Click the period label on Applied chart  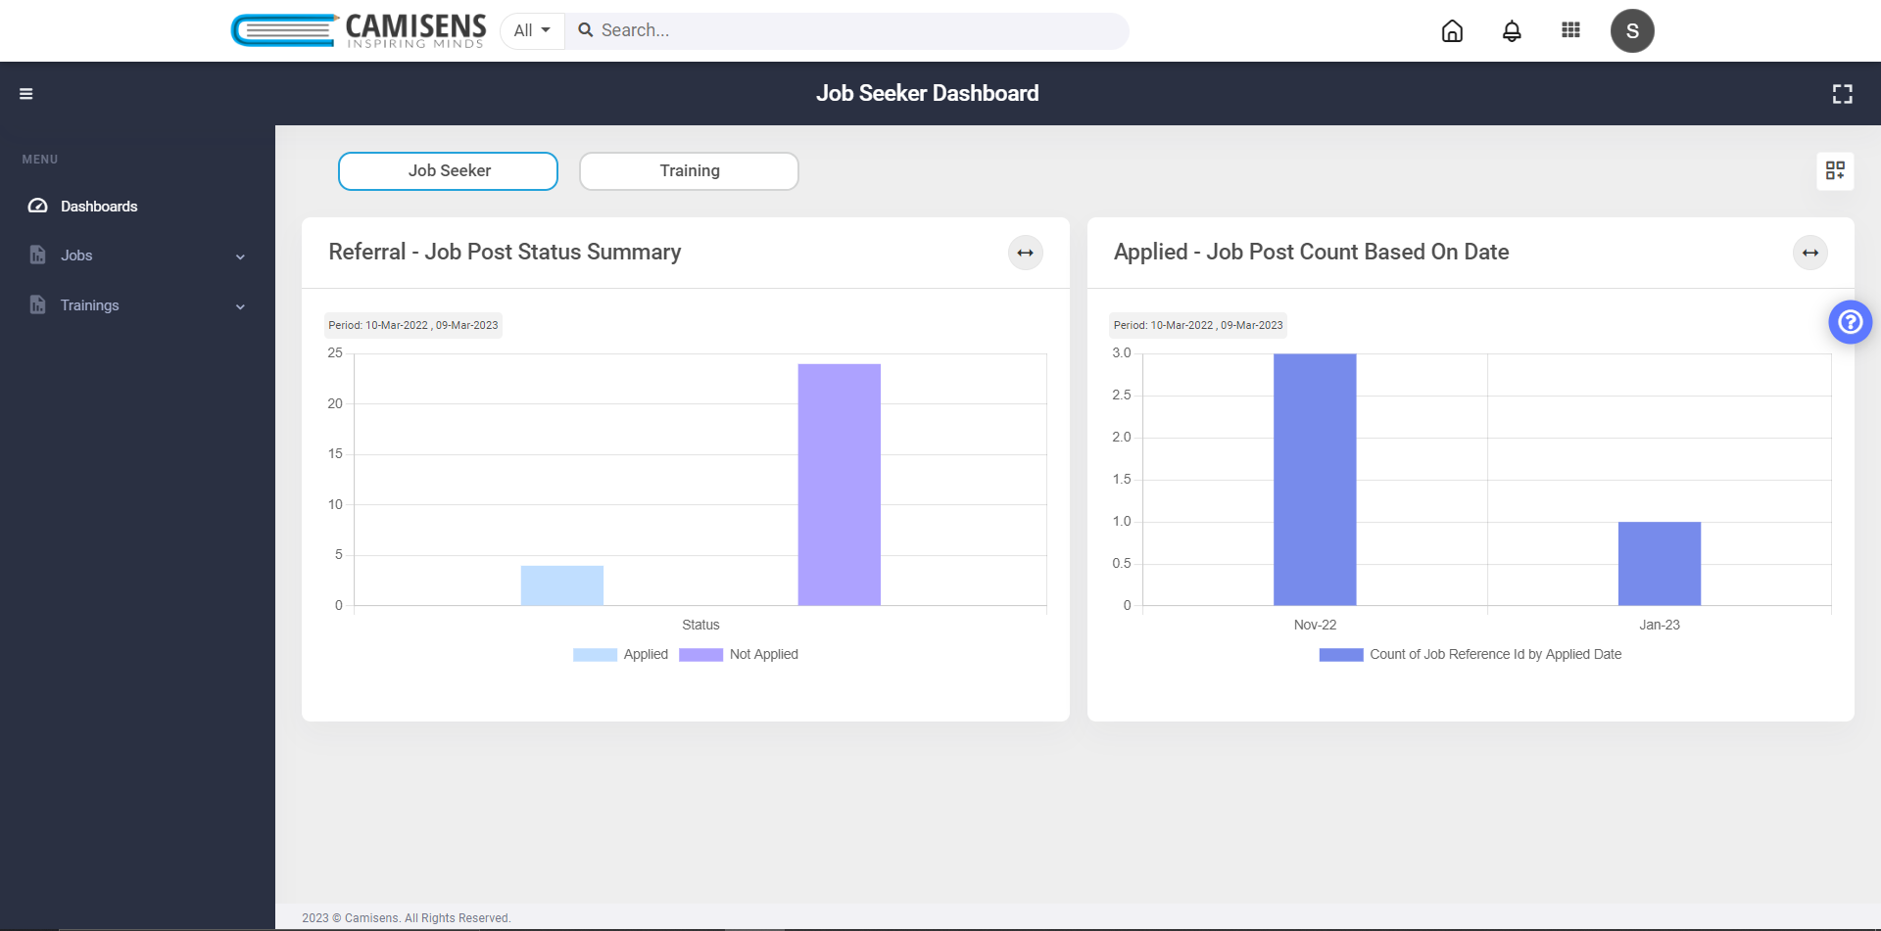pos(1198,325)
